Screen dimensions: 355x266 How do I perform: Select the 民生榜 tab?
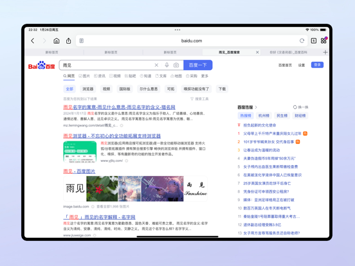[x=282, y=116]
